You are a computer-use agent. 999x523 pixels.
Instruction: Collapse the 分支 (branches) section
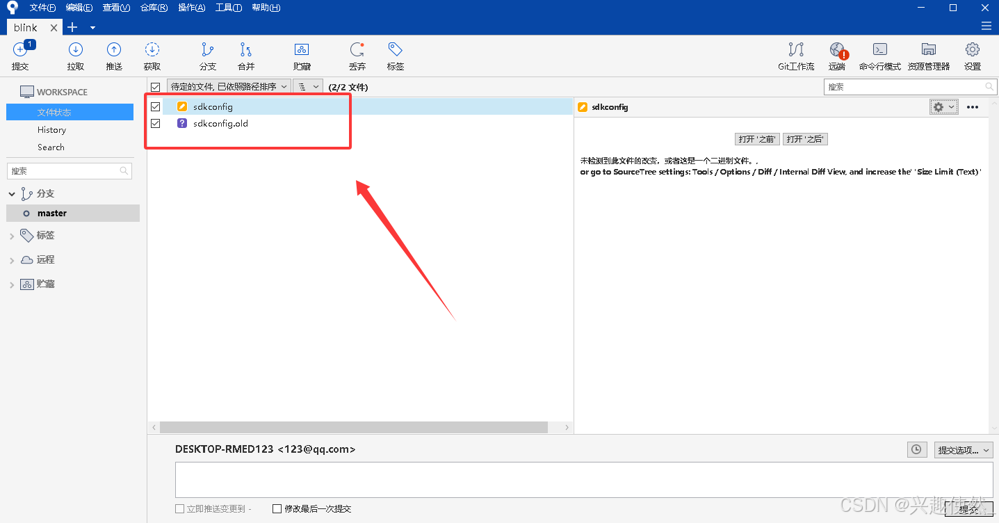12,194
